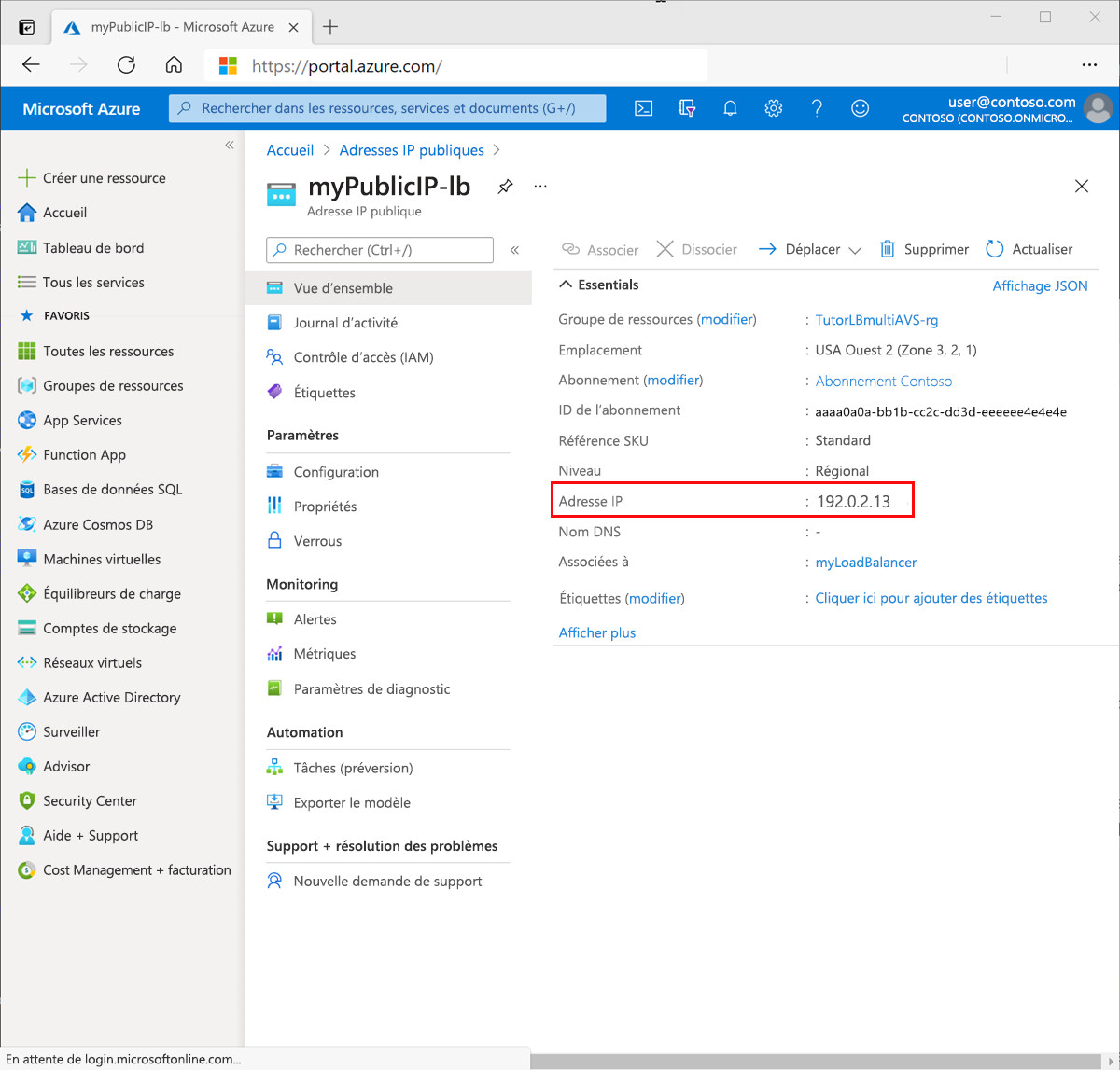Click Afficher plus link

[x=597, y=632]
